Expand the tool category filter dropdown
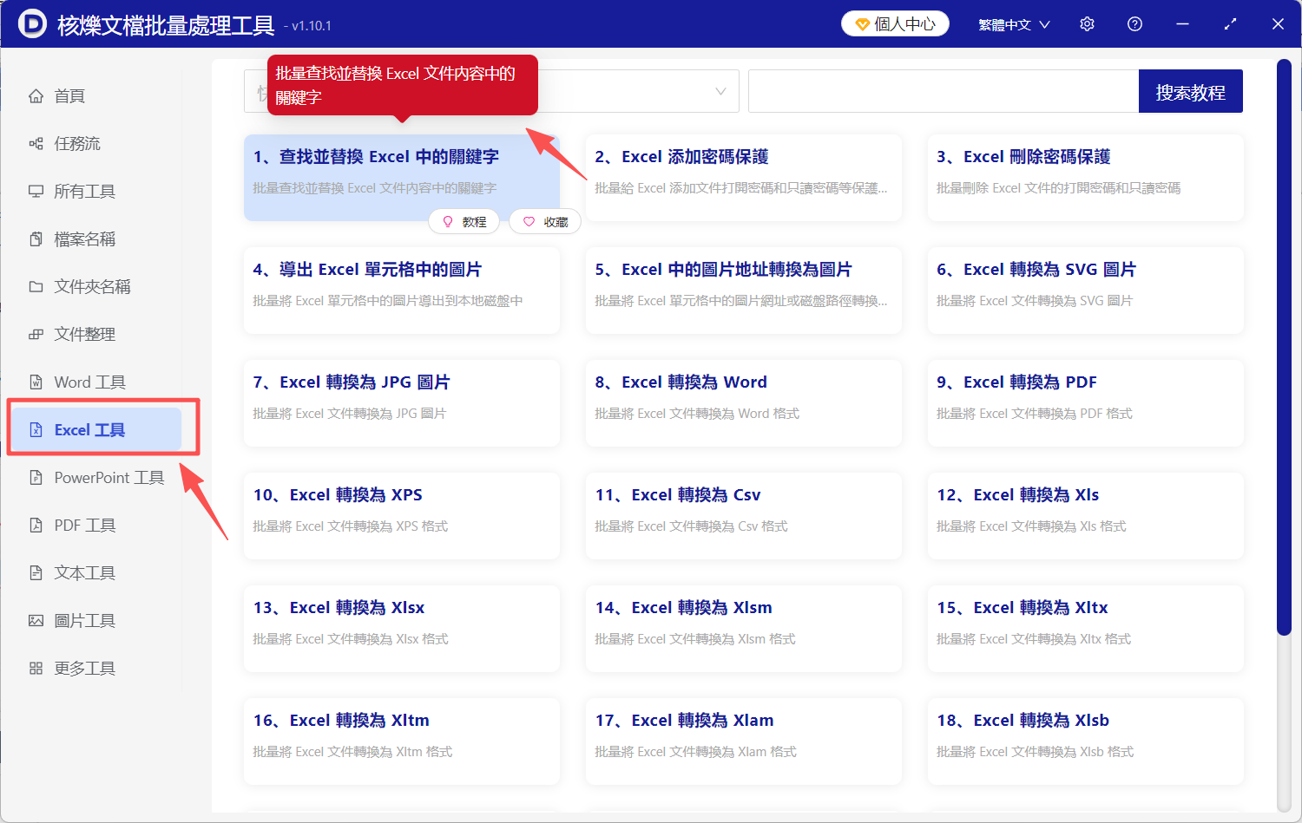The image size is (1302, 823). point(719,90)
